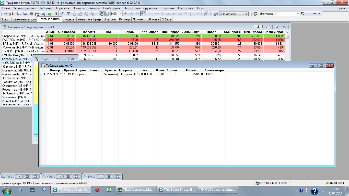Open dropdown arrow next to plus sign
Screen dimensions: 349x196
point(319,14)
